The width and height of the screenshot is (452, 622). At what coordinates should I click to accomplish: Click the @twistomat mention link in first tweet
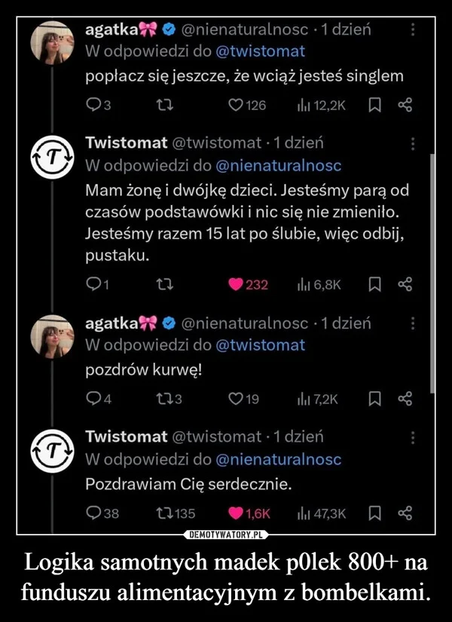(260, 52)
